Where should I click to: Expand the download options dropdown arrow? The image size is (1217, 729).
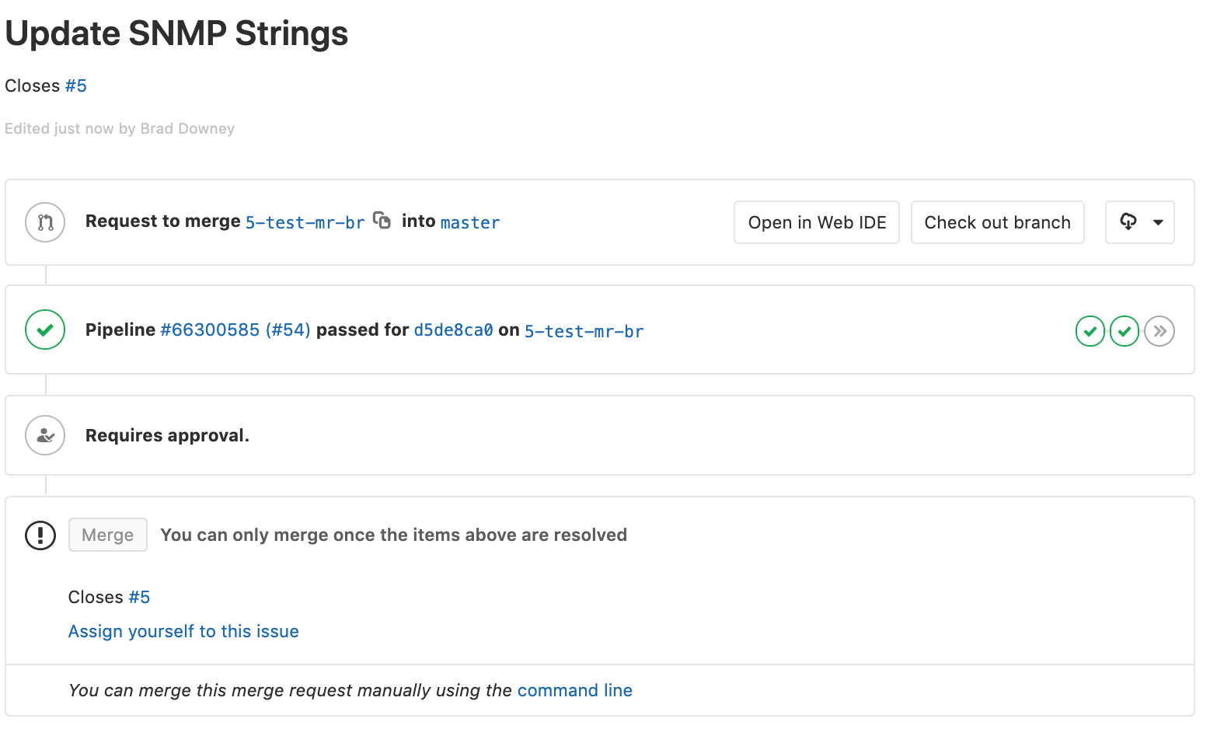[1158, 222]
